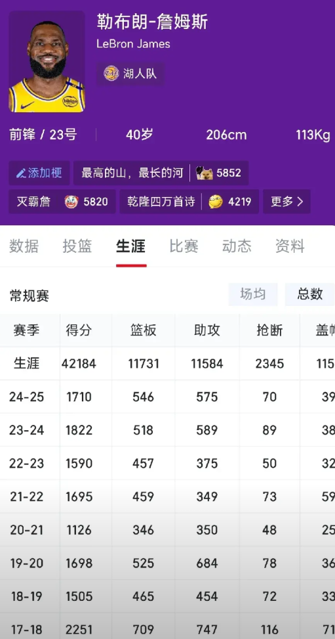Select the 22-23 season row label
The image size is (335, 639).
[26, 464]
